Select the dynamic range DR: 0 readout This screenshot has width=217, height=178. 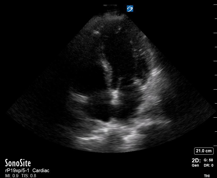209,165
